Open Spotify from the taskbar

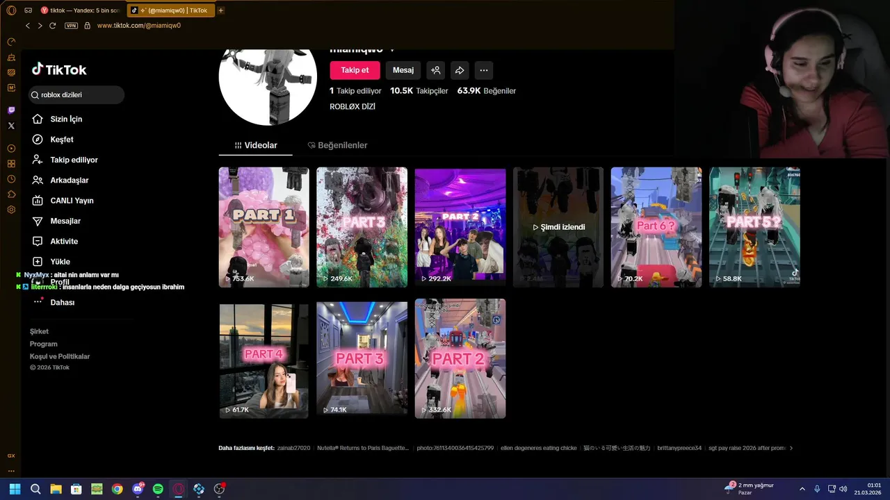click(158, 489)
